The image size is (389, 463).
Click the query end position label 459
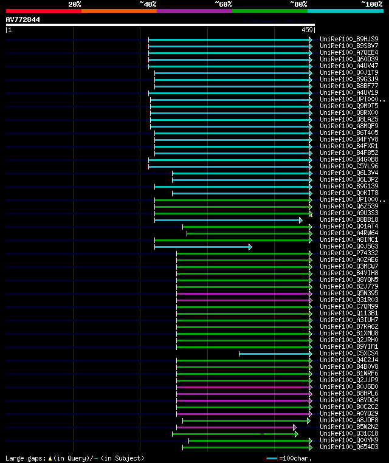click(307, 30)
